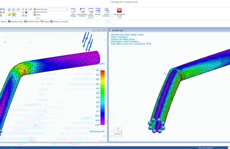230x149 pixels.
Task: Toggle Element contour display
Action: (16, 21)
